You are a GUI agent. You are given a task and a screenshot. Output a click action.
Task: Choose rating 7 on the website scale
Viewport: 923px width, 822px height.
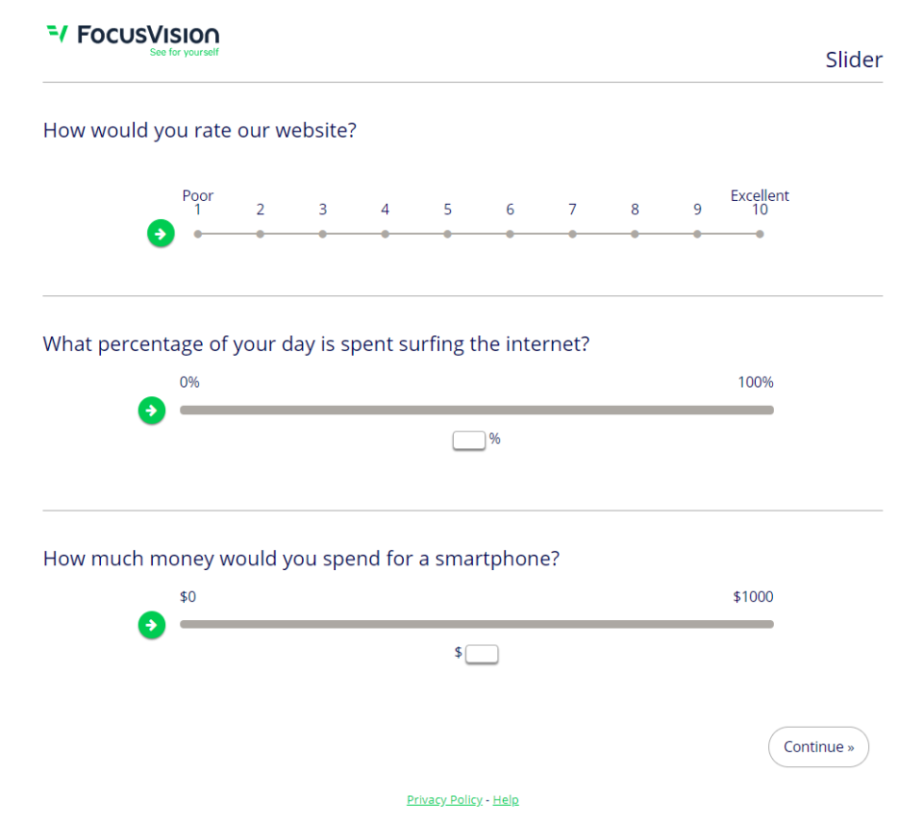pyautogui.click(x=573, y=234)
